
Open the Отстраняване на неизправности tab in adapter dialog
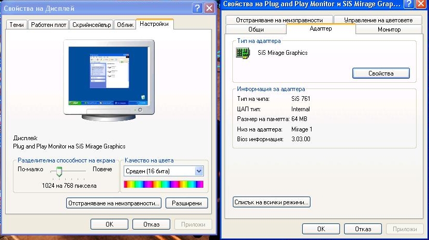pyautogui.click(x=279, y=20)
